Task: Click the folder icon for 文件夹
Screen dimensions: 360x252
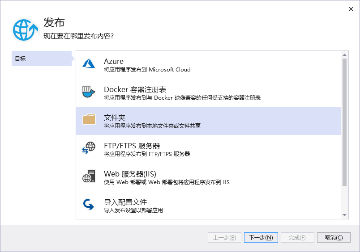Action: pyautogui.click(x=89, y=120)
